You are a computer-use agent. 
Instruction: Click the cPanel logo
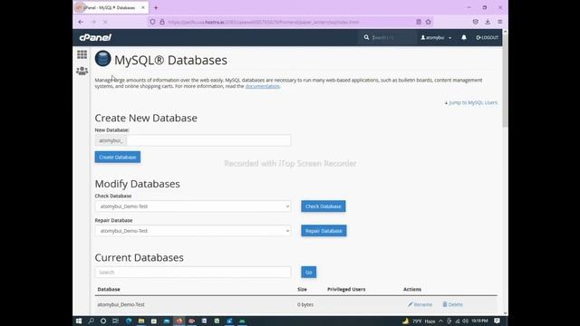coord(95,37)
